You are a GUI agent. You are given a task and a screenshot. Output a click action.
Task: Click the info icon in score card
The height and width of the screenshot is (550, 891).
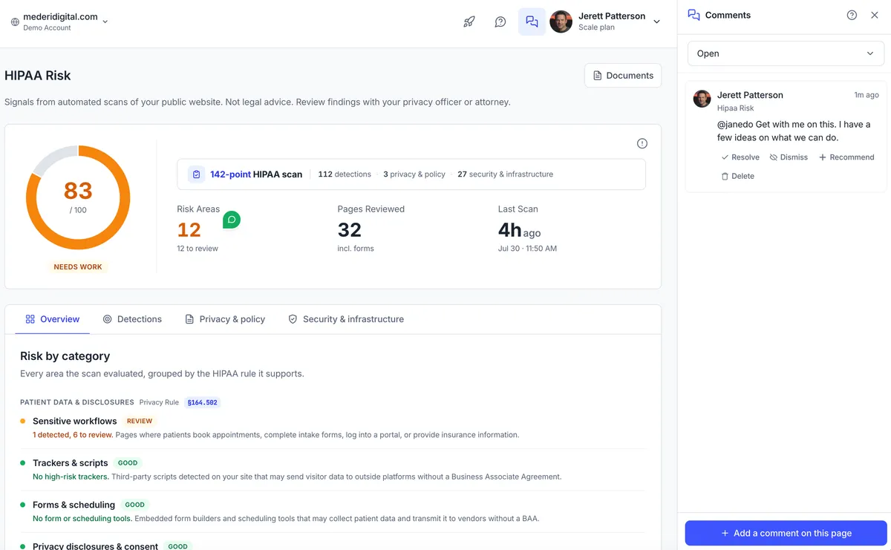click(x=642, y=143)
